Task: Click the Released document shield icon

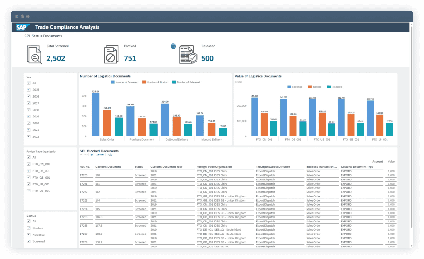Action: click(x=188, y=55)
